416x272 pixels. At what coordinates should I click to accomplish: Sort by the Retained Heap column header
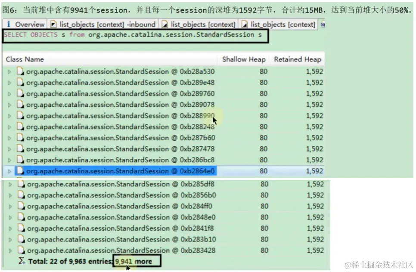298,59
